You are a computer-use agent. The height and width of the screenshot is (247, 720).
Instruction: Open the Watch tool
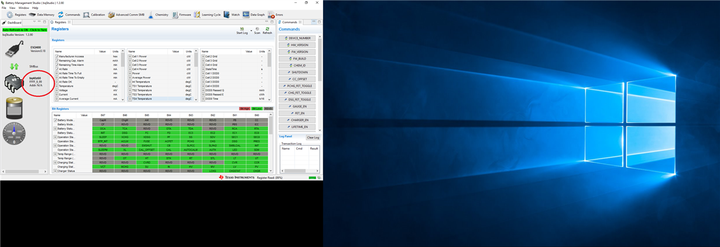(x=232, y=15)
